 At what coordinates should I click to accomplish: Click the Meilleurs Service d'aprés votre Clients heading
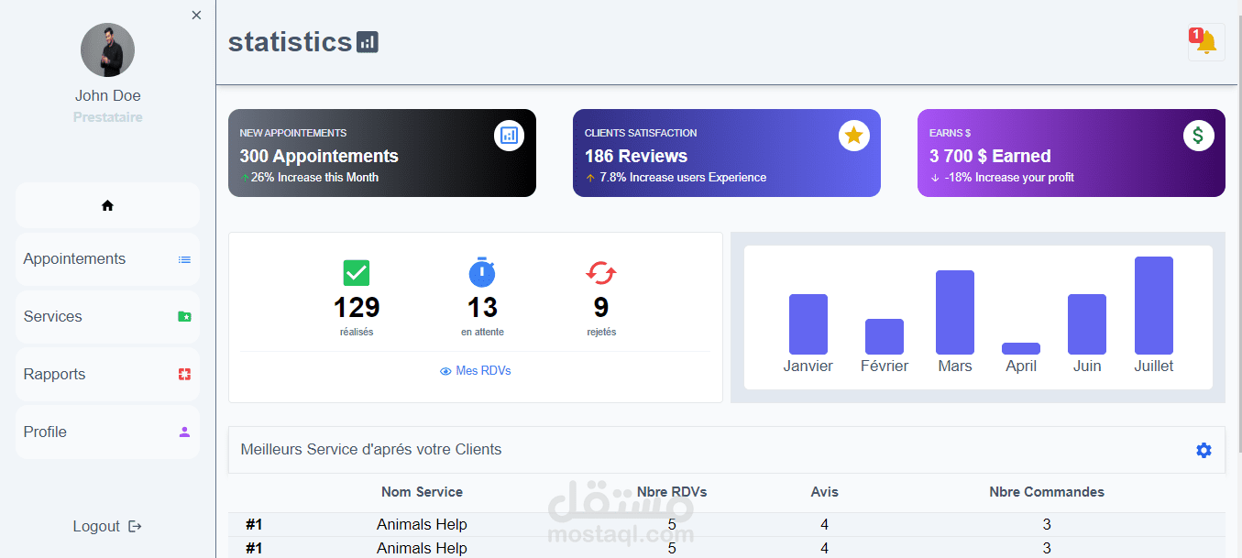point(371,450)
